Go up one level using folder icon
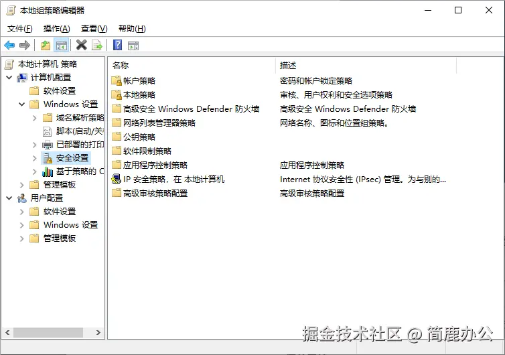Screen dimensions: 505x355 46,45
